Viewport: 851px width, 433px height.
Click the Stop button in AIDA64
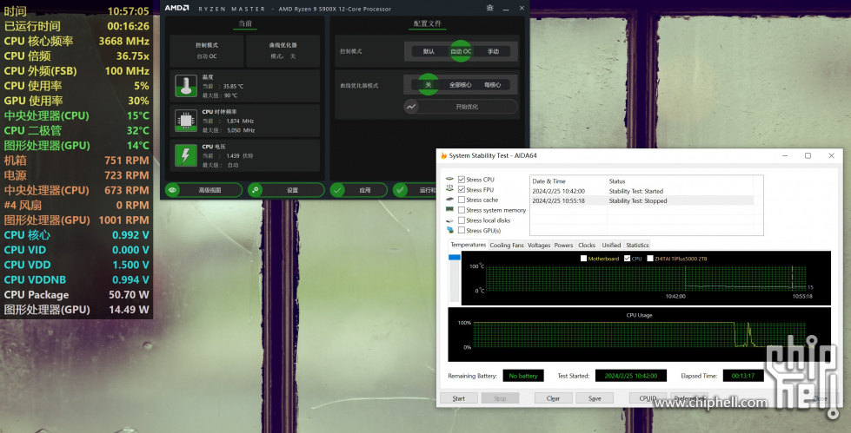(500, 398)
